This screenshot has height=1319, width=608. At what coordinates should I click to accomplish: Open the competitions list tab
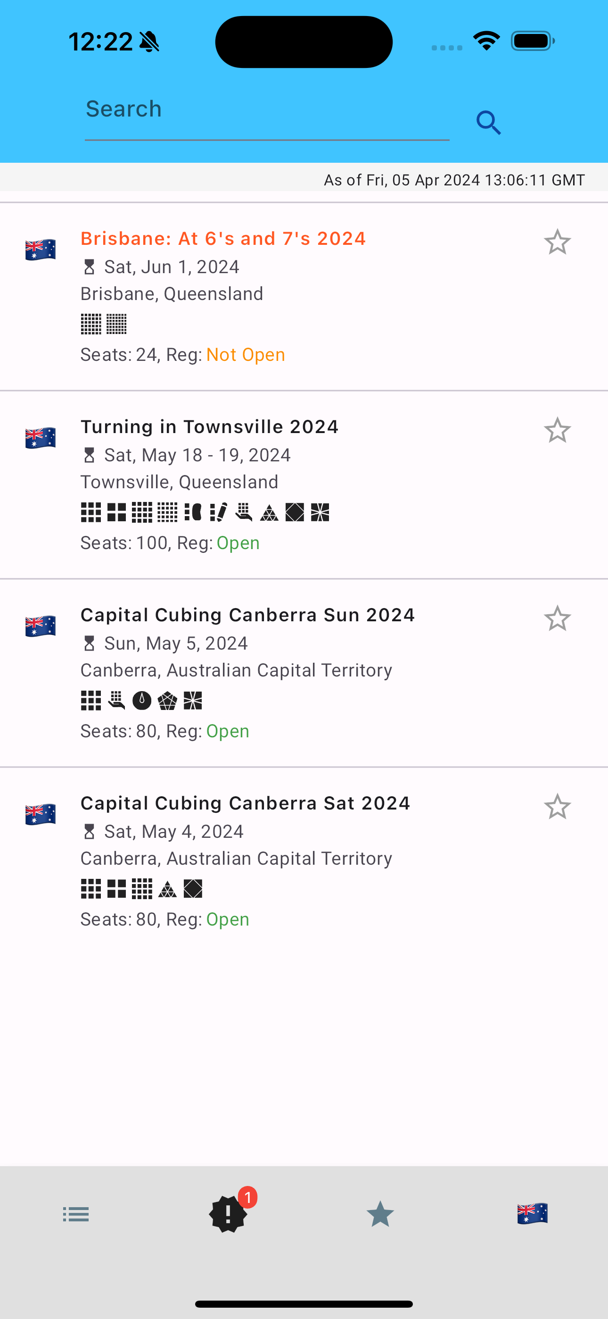(76, 1214)
